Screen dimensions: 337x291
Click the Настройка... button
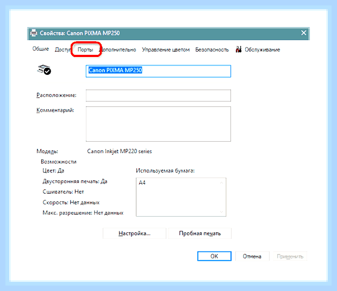point(135,233)
